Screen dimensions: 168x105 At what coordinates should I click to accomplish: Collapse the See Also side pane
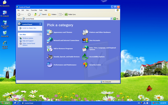(x=40, y=34)
